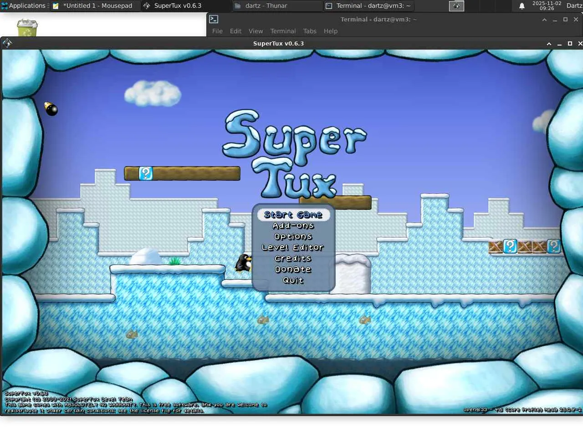The width and height of the screenshot is (583, 437).
Task: Select the Trash icon on the desktop
Action: pos(27,28)
